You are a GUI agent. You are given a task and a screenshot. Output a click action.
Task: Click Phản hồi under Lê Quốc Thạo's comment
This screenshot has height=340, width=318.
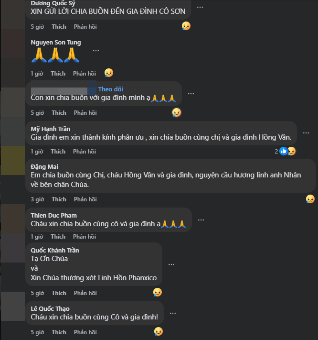tap(85, 332)
